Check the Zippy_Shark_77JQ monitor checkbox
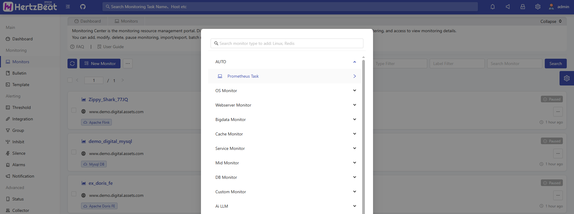Screen dimensions: 574x214 point(74,110)
